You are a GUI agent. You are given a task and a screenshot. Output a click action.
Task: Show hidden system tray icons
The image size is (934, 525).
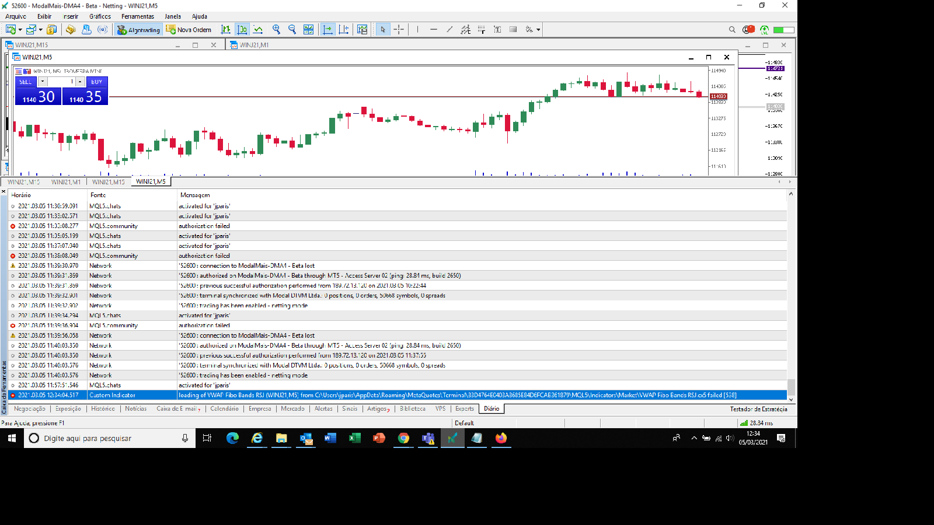[694, 438]
